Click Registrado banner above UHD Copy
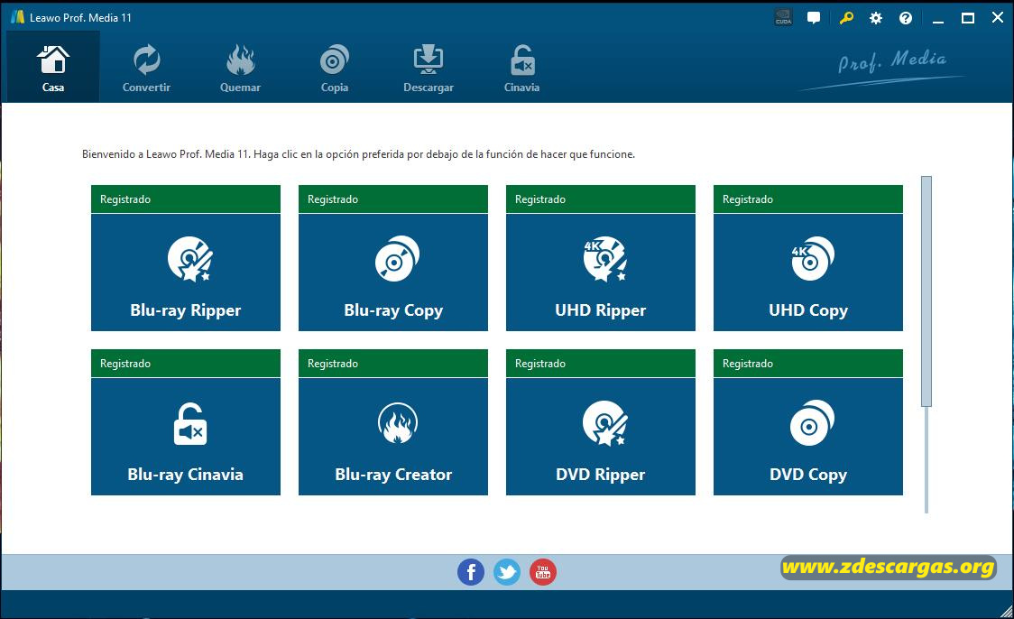1014x619 pixels. pos(808,199)
